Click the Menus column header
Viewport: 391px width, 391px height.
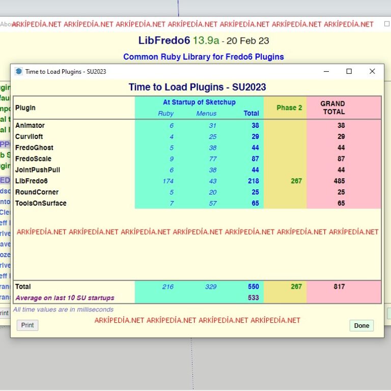(x=206, y=114)
